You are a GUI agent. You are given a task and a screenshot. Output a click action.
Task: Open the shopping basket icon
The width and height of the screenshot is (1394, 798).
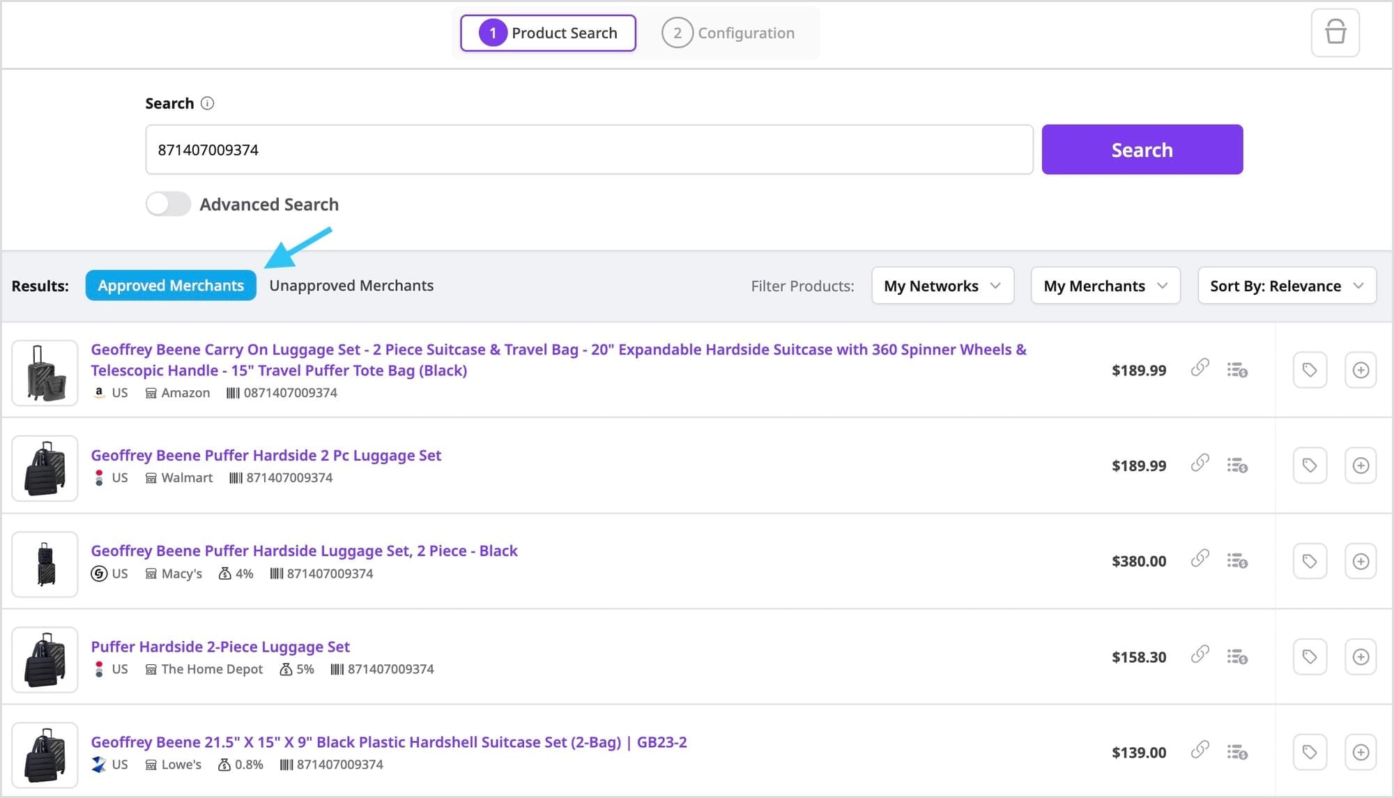[1335, 33]
